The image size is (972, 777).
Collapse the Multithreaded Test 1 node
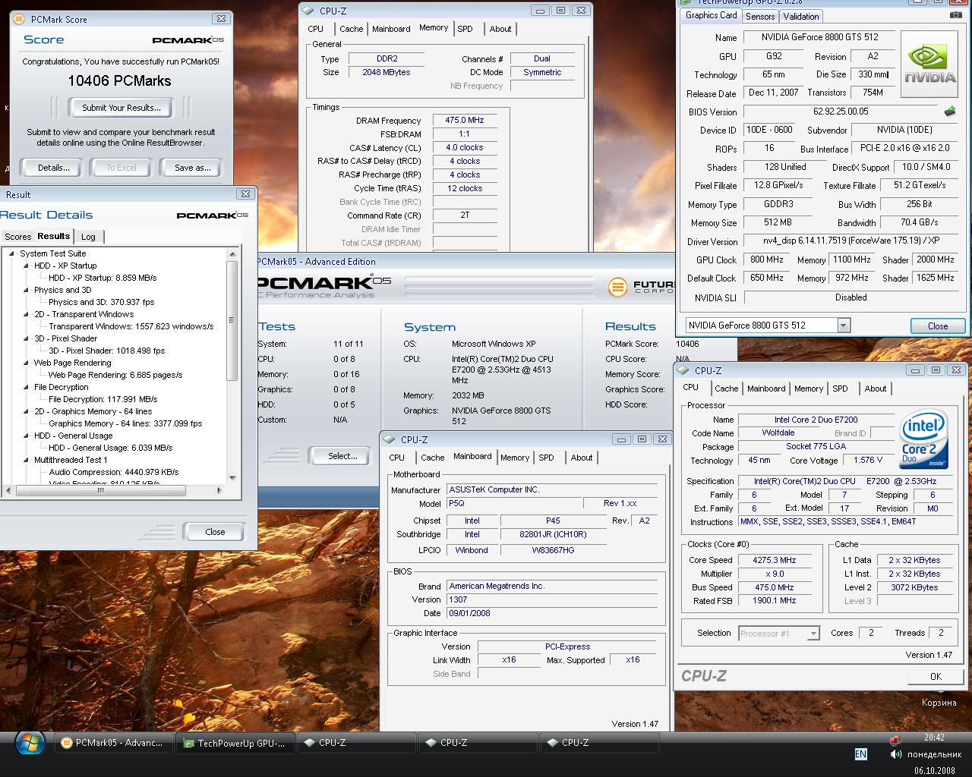point(26,460)
